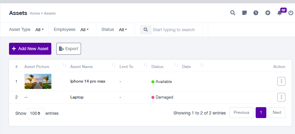Focus the Start typing to search field
The width and height of the screenshot is (295, 134).
(177, 30)
